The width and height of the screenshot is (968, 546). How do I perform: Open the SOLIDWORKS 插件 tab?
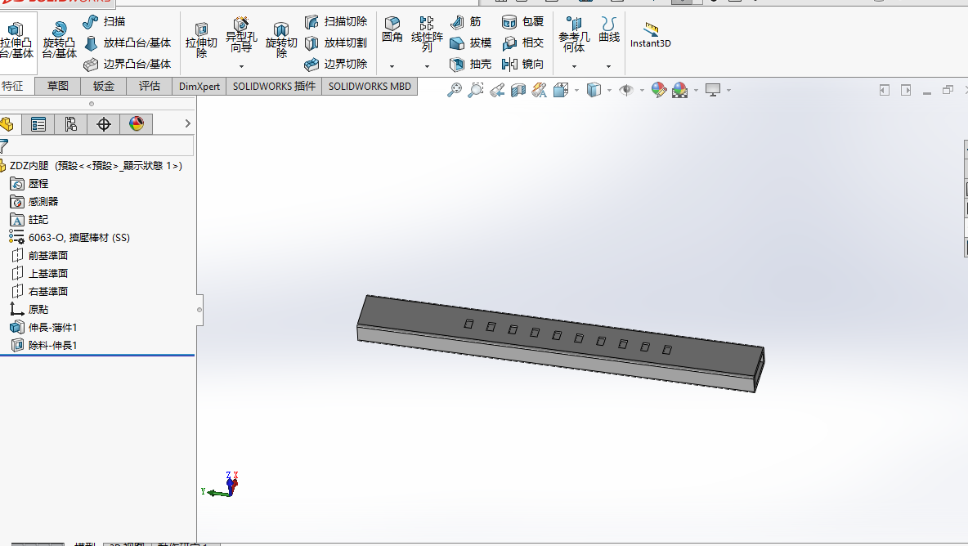click(274, 87)
